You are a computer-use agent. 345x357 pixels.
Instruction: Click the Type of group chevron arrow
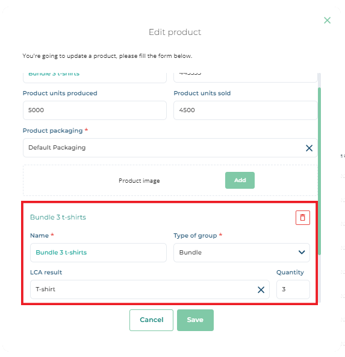point(302,252)
